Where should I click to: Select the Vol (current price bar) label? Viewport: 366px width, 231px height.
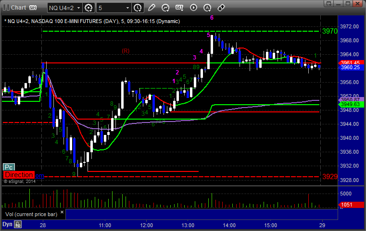[31, 214]
